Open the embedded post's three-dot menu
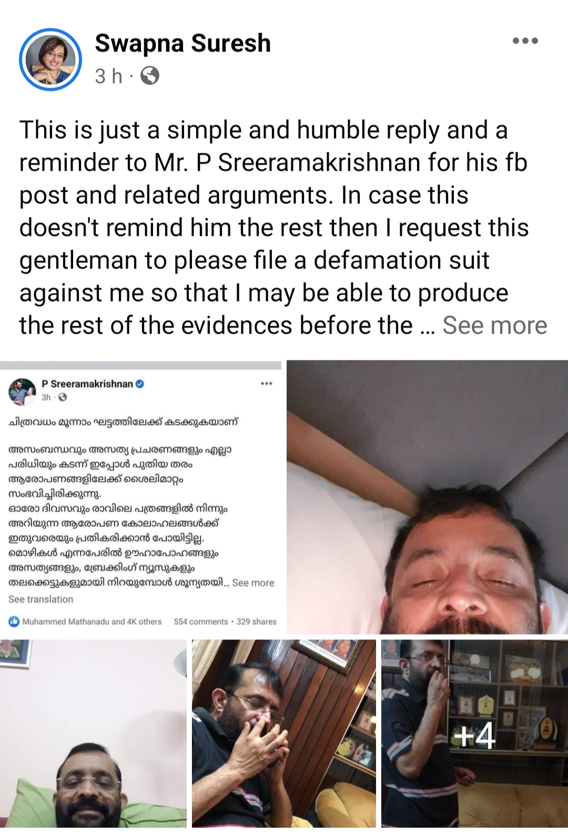 pos(267,384)
